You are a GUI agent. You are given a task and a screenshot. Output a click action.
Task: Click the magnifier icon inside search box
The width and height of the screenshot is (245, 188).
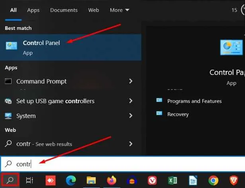click(8, 164)
